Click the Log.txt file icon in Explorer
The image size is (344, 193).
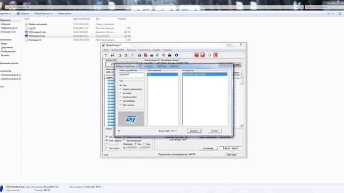click(26, 28)
